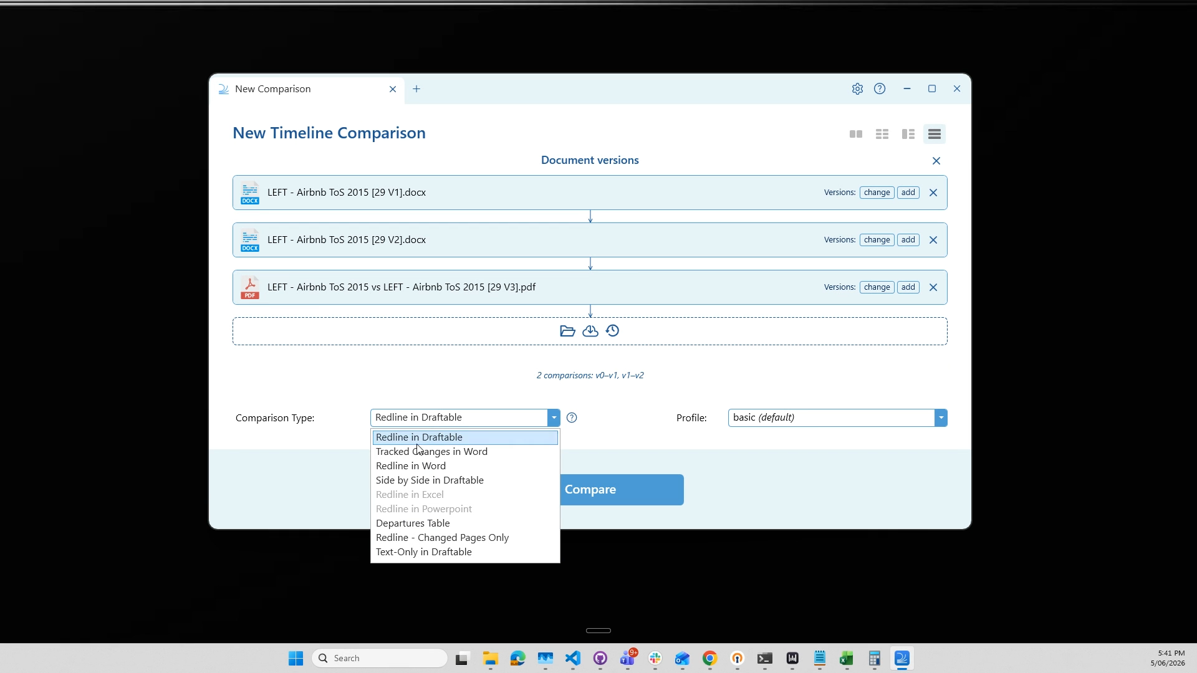Open Calculator from the taskbar
Screen dimensions: 1197x673
point(874,659)
